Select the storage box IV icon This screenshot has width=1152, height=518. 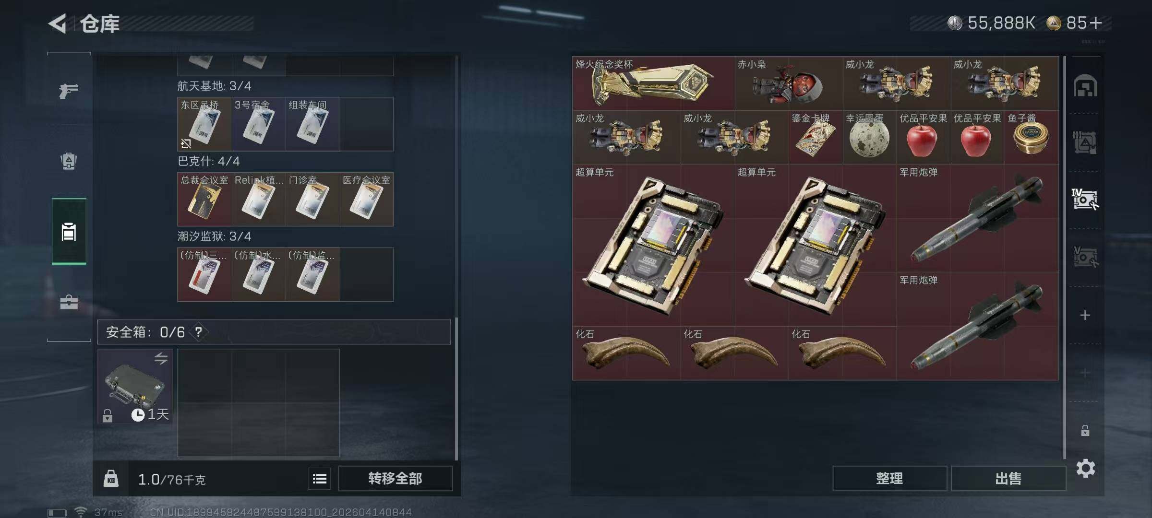coord(1085,199)
